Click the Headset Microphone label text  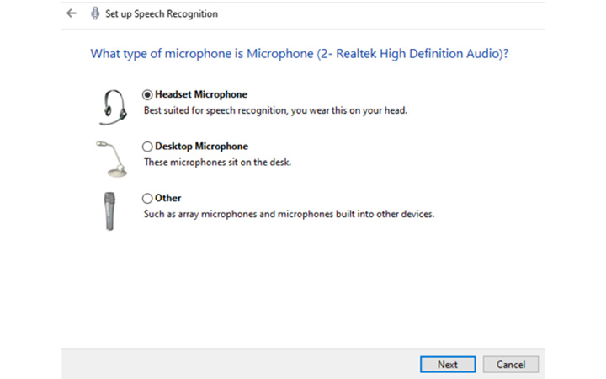click(201, 94)
